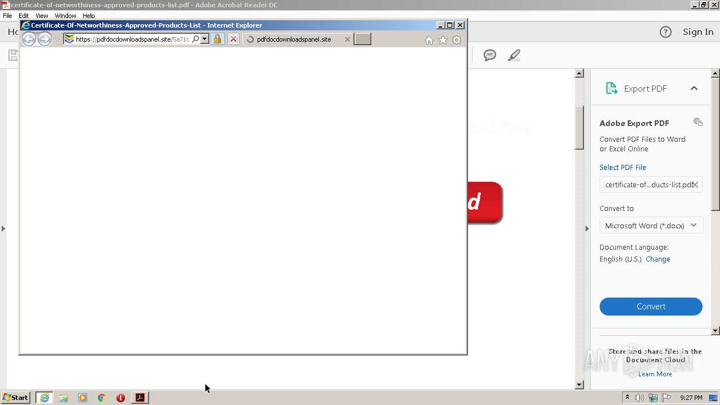Click Sign In in Acrobat
The height and width of the screenshot is (405, 720).
pos(698,32)
